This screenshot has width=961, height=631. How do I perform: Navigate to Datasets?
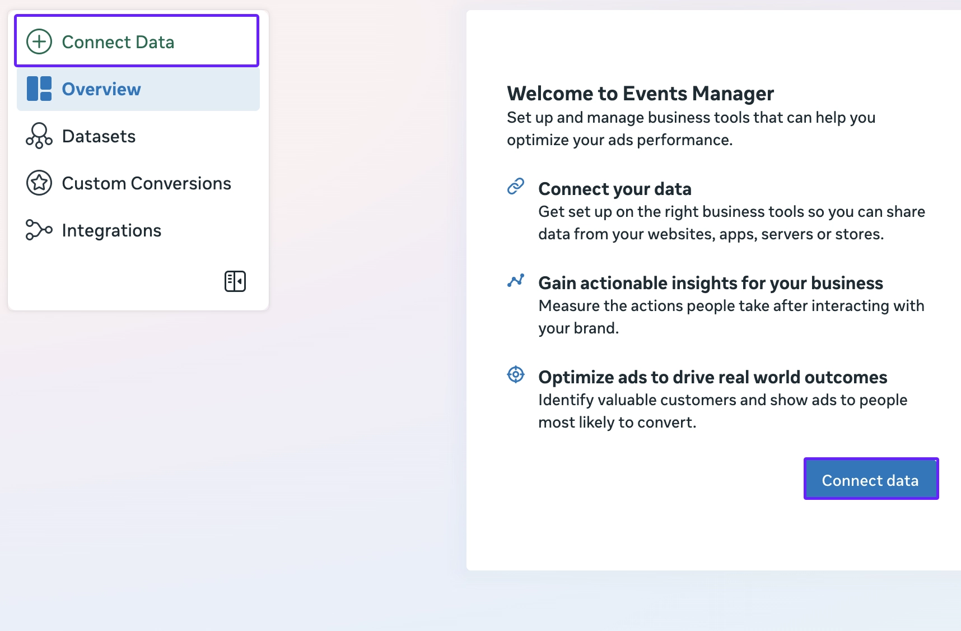[99, 136]
